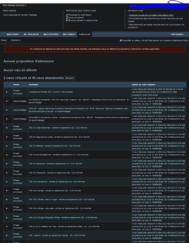Open the Mon Profil menu tab
189x243 pixels.
pos(13,34)
